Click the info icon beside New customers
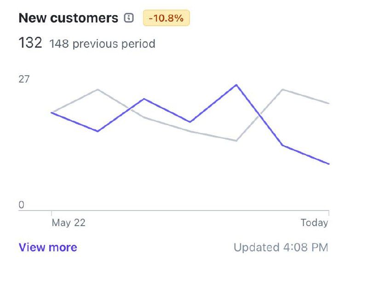368x288 pixels. point(129,18)
